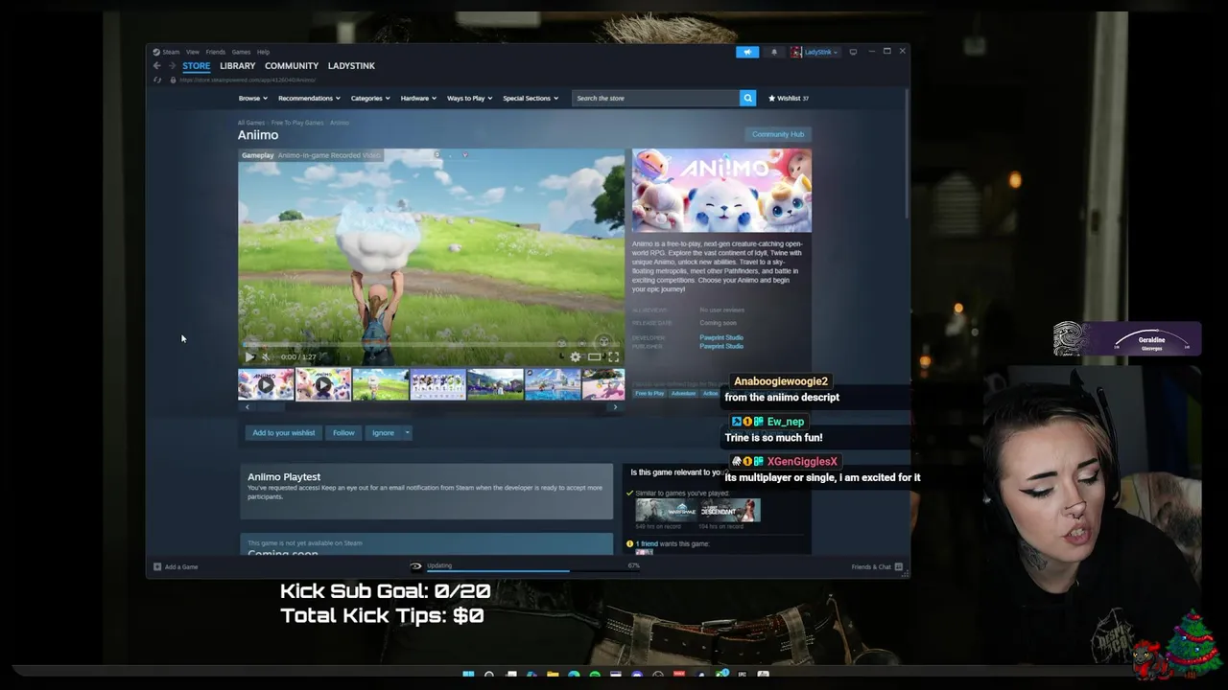
Task: Open The First Descendant game thumbnail
Action: click(729, 511)
